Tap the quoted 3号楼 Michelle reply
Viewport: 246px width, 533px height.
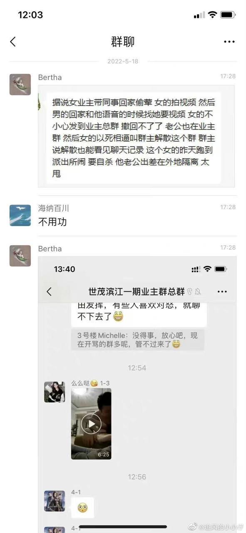click(x=138, y=340)
